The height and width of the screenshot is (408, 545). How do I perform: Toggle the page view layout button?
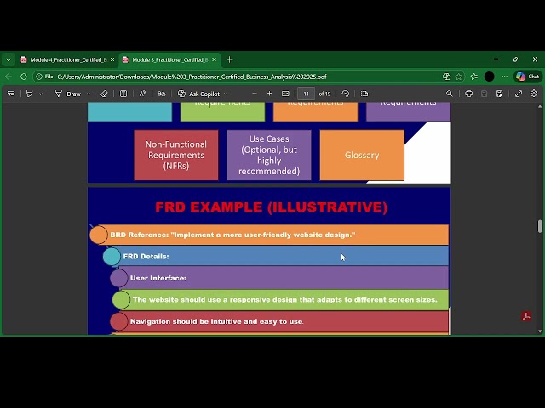[364, 93]
